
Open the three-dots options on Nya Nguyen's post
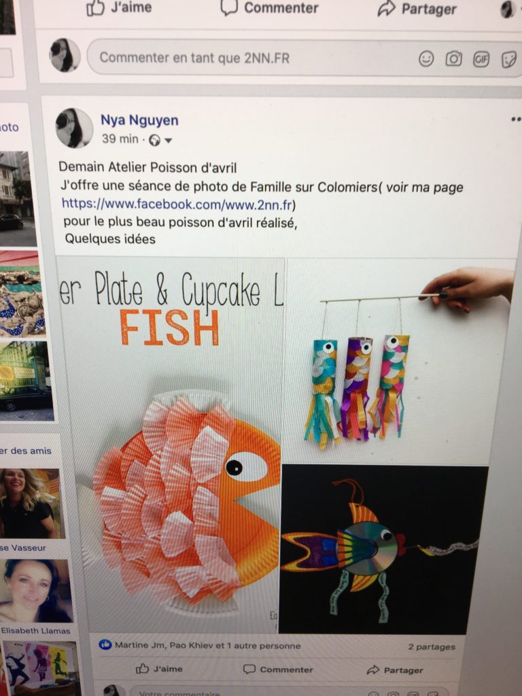516,119
